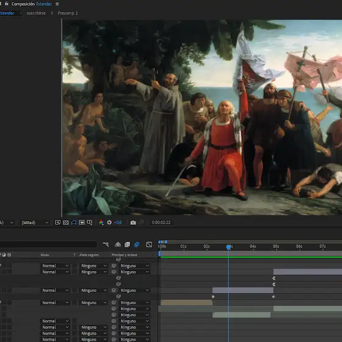Click pick whip in first layer row
Image resolution: width=342 pixels, height=342 pixels.
(114, 266)
